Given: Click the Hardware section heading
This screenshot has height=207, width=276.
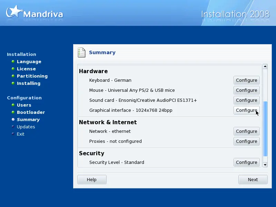Looking at the screenshot, I should (93, 71).
